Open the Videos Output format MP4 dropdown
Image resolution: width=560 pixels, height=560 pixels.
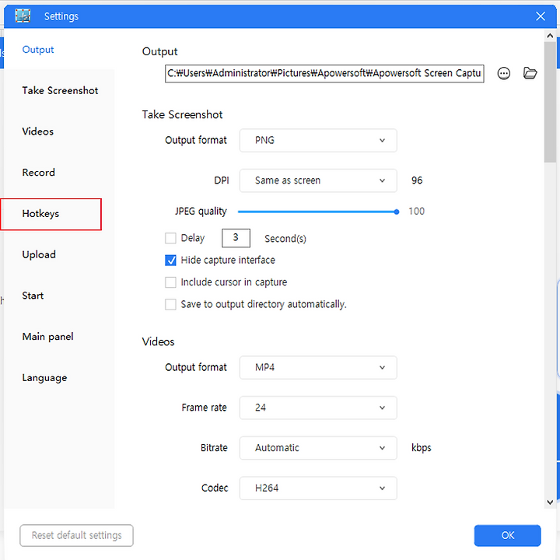pos(318,367)
